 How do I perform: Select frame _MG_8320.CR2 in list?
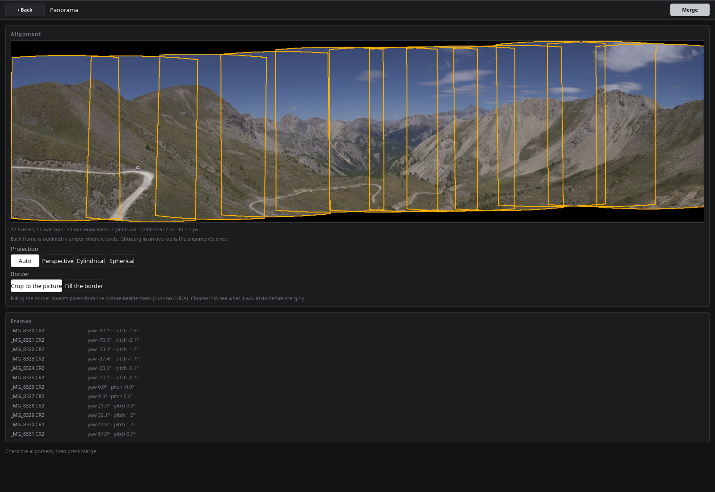[x=357, y=331]
